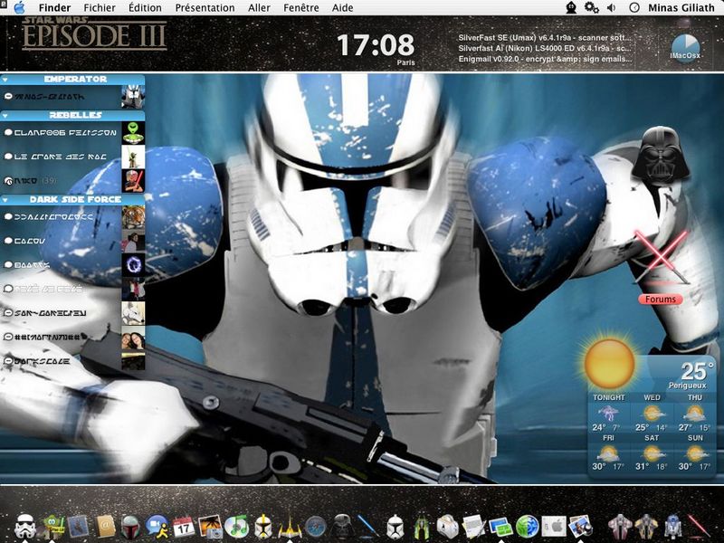Click the Darth Vader helmet desktop widget
Image resolution: width=724 pixels, height=543 pixels.
[x=661, y=154]
